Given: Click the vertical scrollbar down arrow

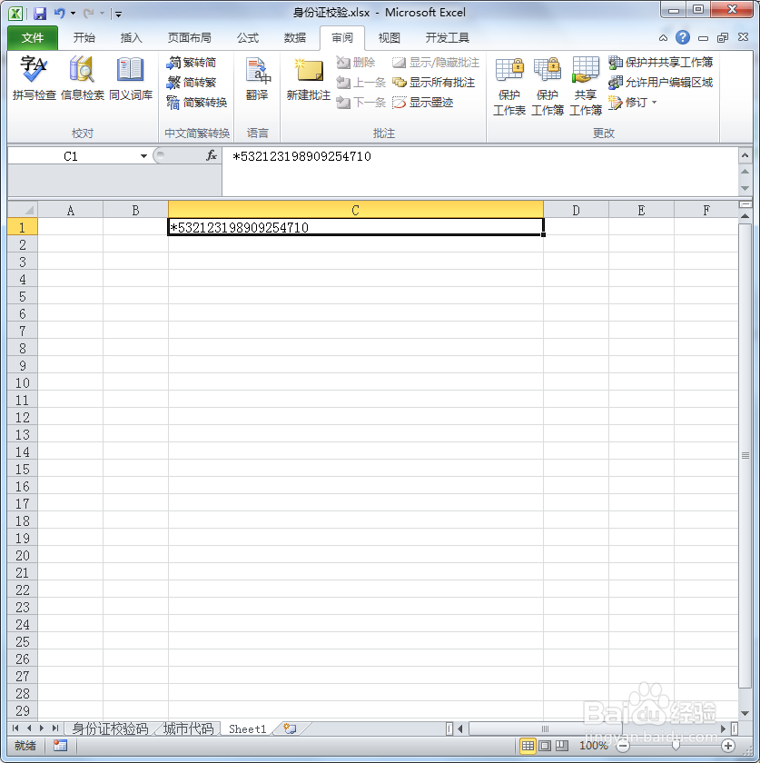Looking at the screenshot, I should (x=745, y=713).
